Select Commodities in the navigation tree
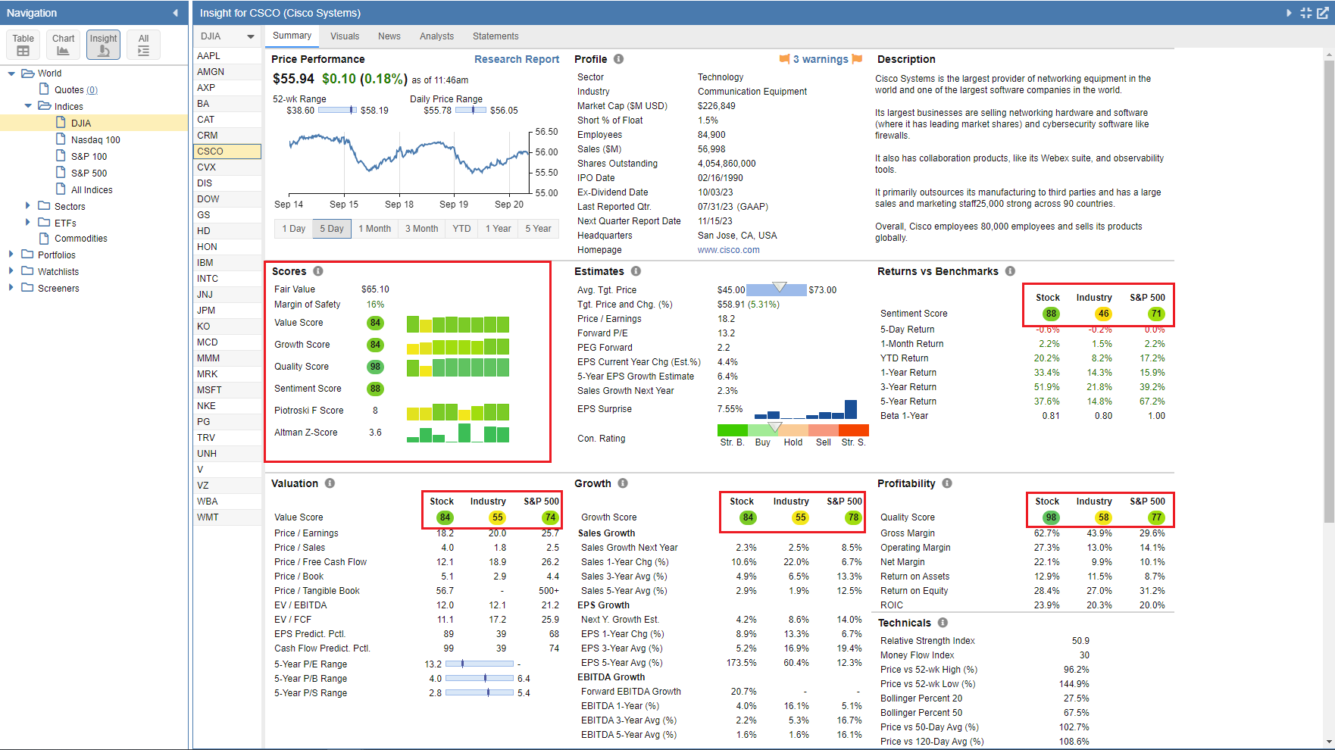The width and height of the screenshot is (1335, 750). coord(80,239)
